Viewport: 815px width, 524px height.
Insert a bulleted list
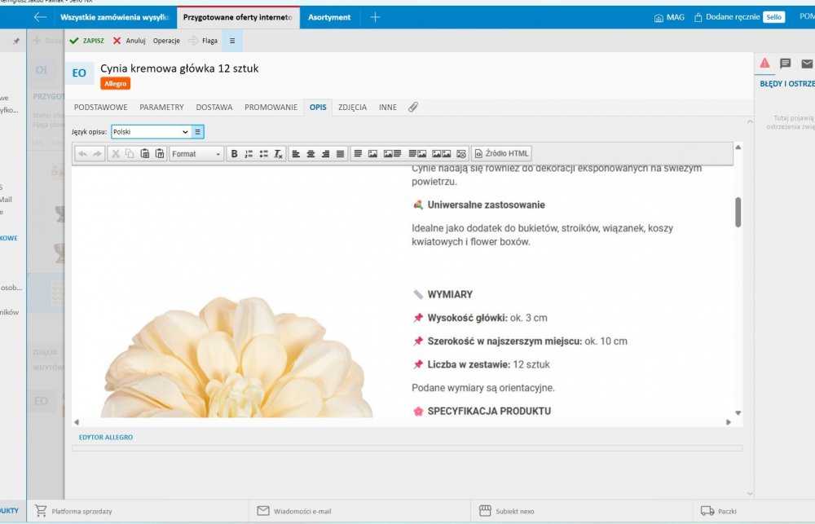[x=263, y=154]
